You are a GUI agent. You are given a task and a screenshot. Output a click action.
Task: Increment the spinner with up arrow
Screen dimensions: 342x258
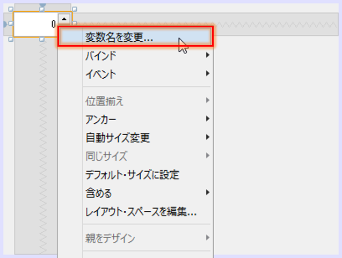(x=64, y=19)
